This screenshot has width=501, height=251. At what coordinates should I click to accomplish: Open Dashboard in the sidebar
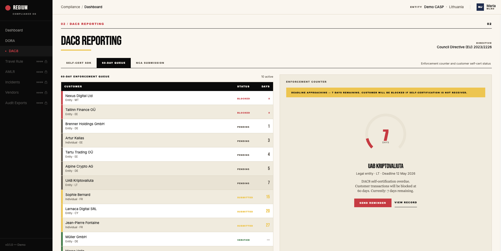point(26,30)
